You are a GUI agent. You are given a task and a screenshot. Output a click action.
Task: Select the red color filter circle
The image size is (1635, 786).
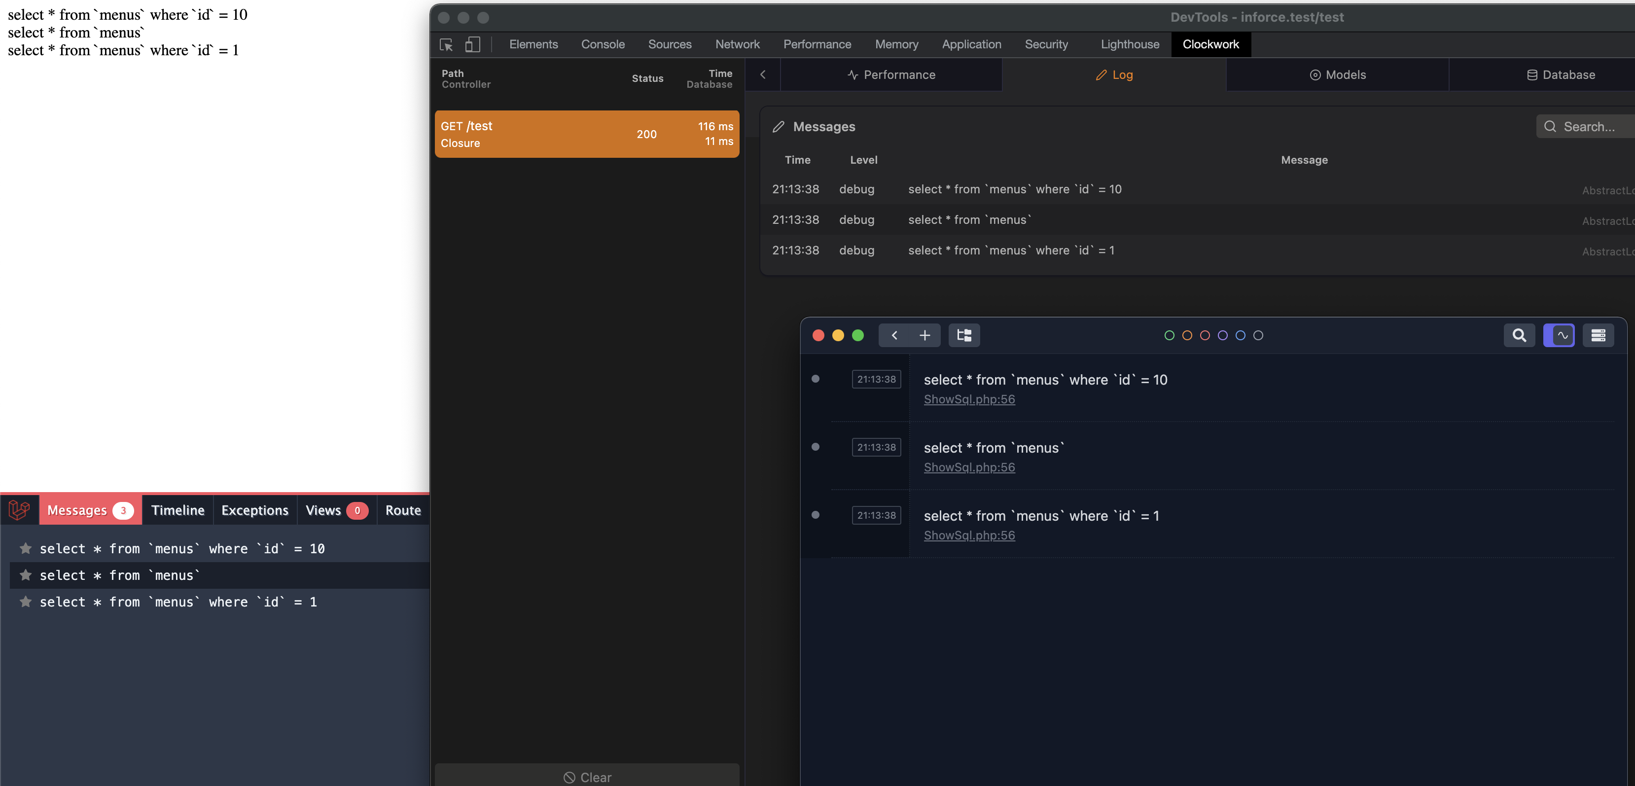click(1205, 335)
